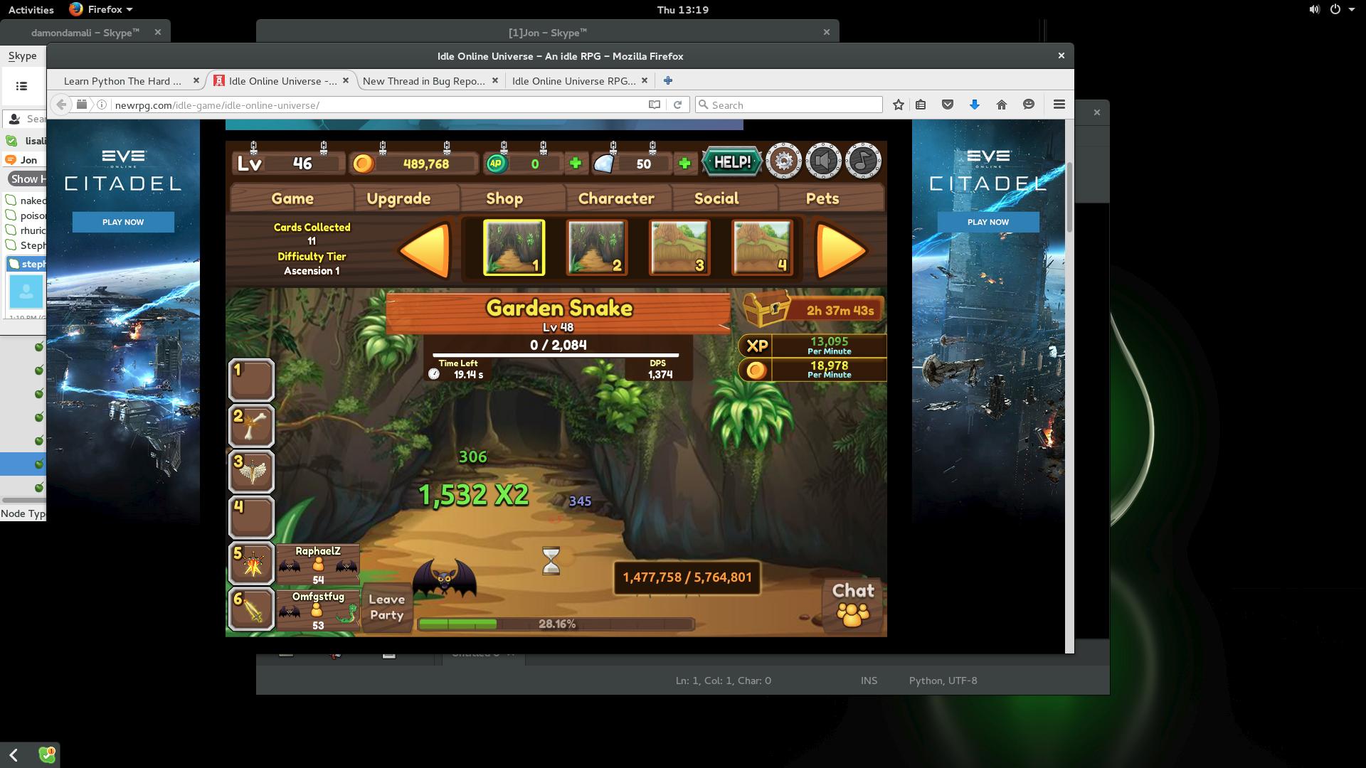Open the Chat panel
The width and height of the screenshot is (1366, 768).
click(x=852, y=604)
